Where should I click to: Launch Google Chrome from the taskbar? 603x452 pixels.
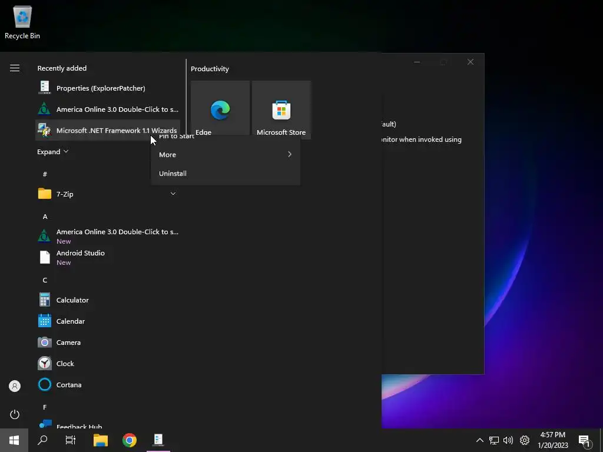pos(130,440)
